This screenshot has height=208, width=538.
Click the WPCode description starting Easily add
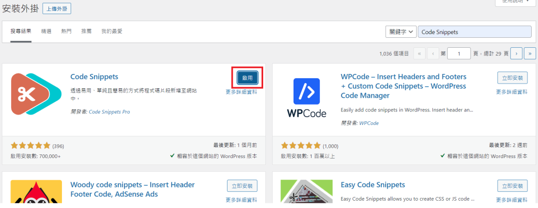click(x=407, y=110)
